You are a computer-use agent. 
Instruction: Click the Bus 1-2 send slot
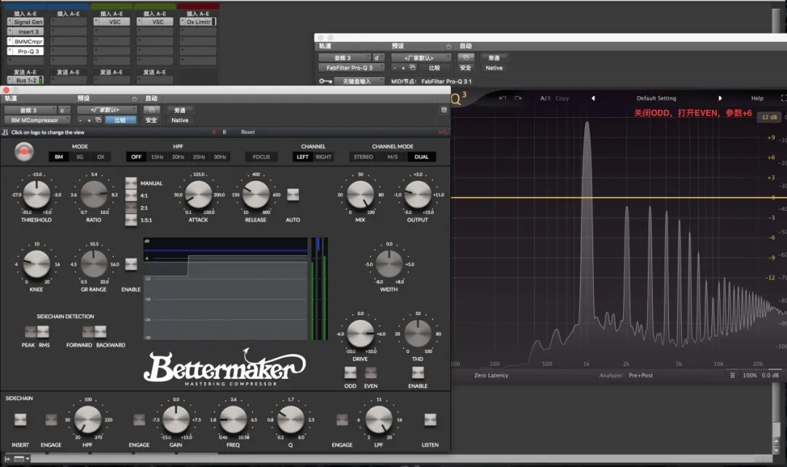point(26,80)
